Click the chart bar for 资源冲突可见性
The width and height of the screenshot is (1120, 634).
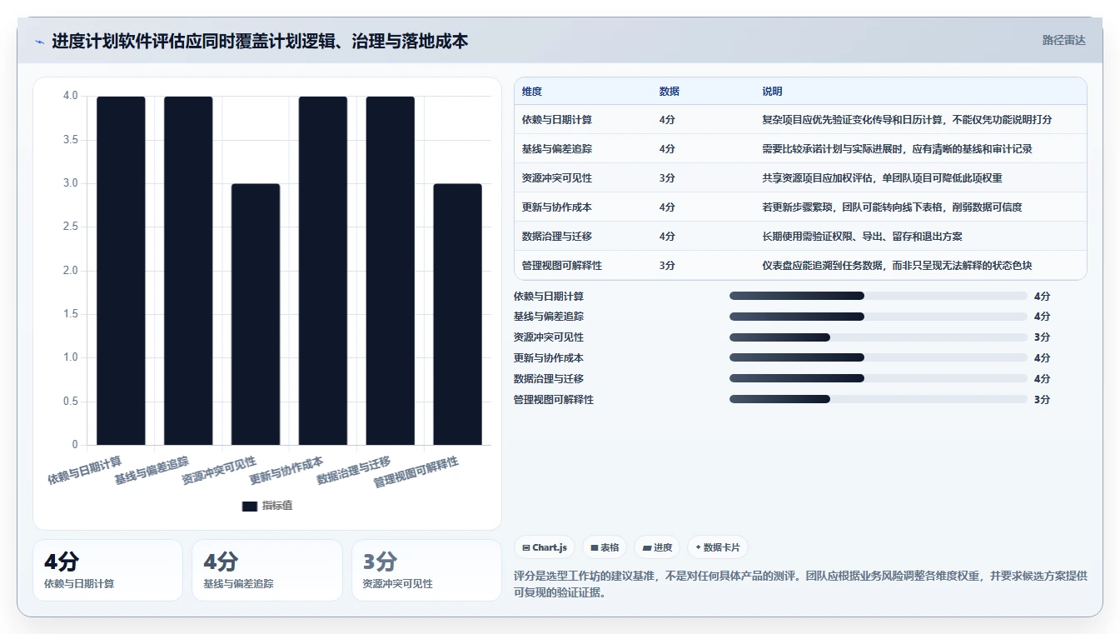click(256, 314)
